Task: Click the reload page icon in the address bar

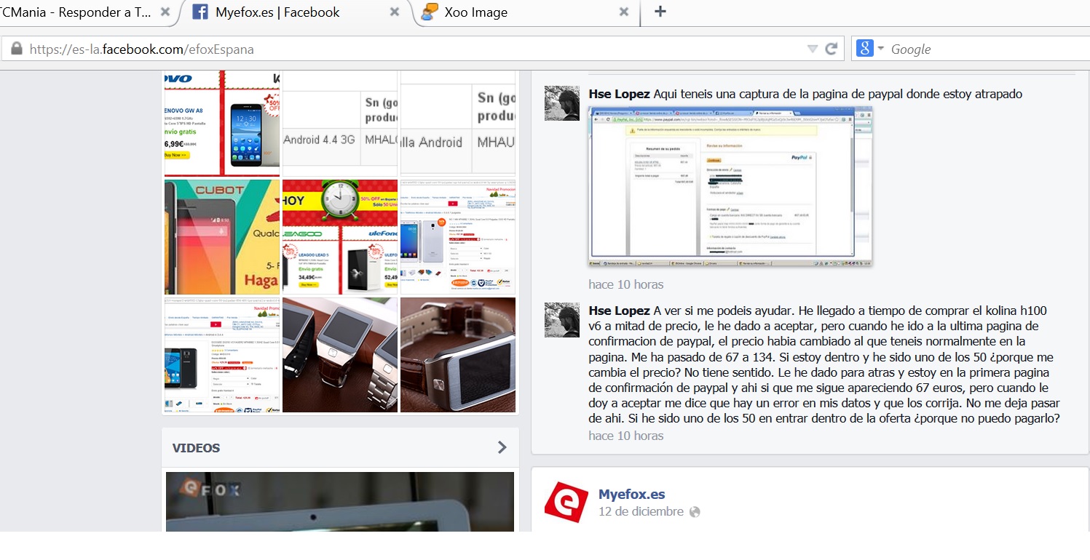Action: [831, 49]
